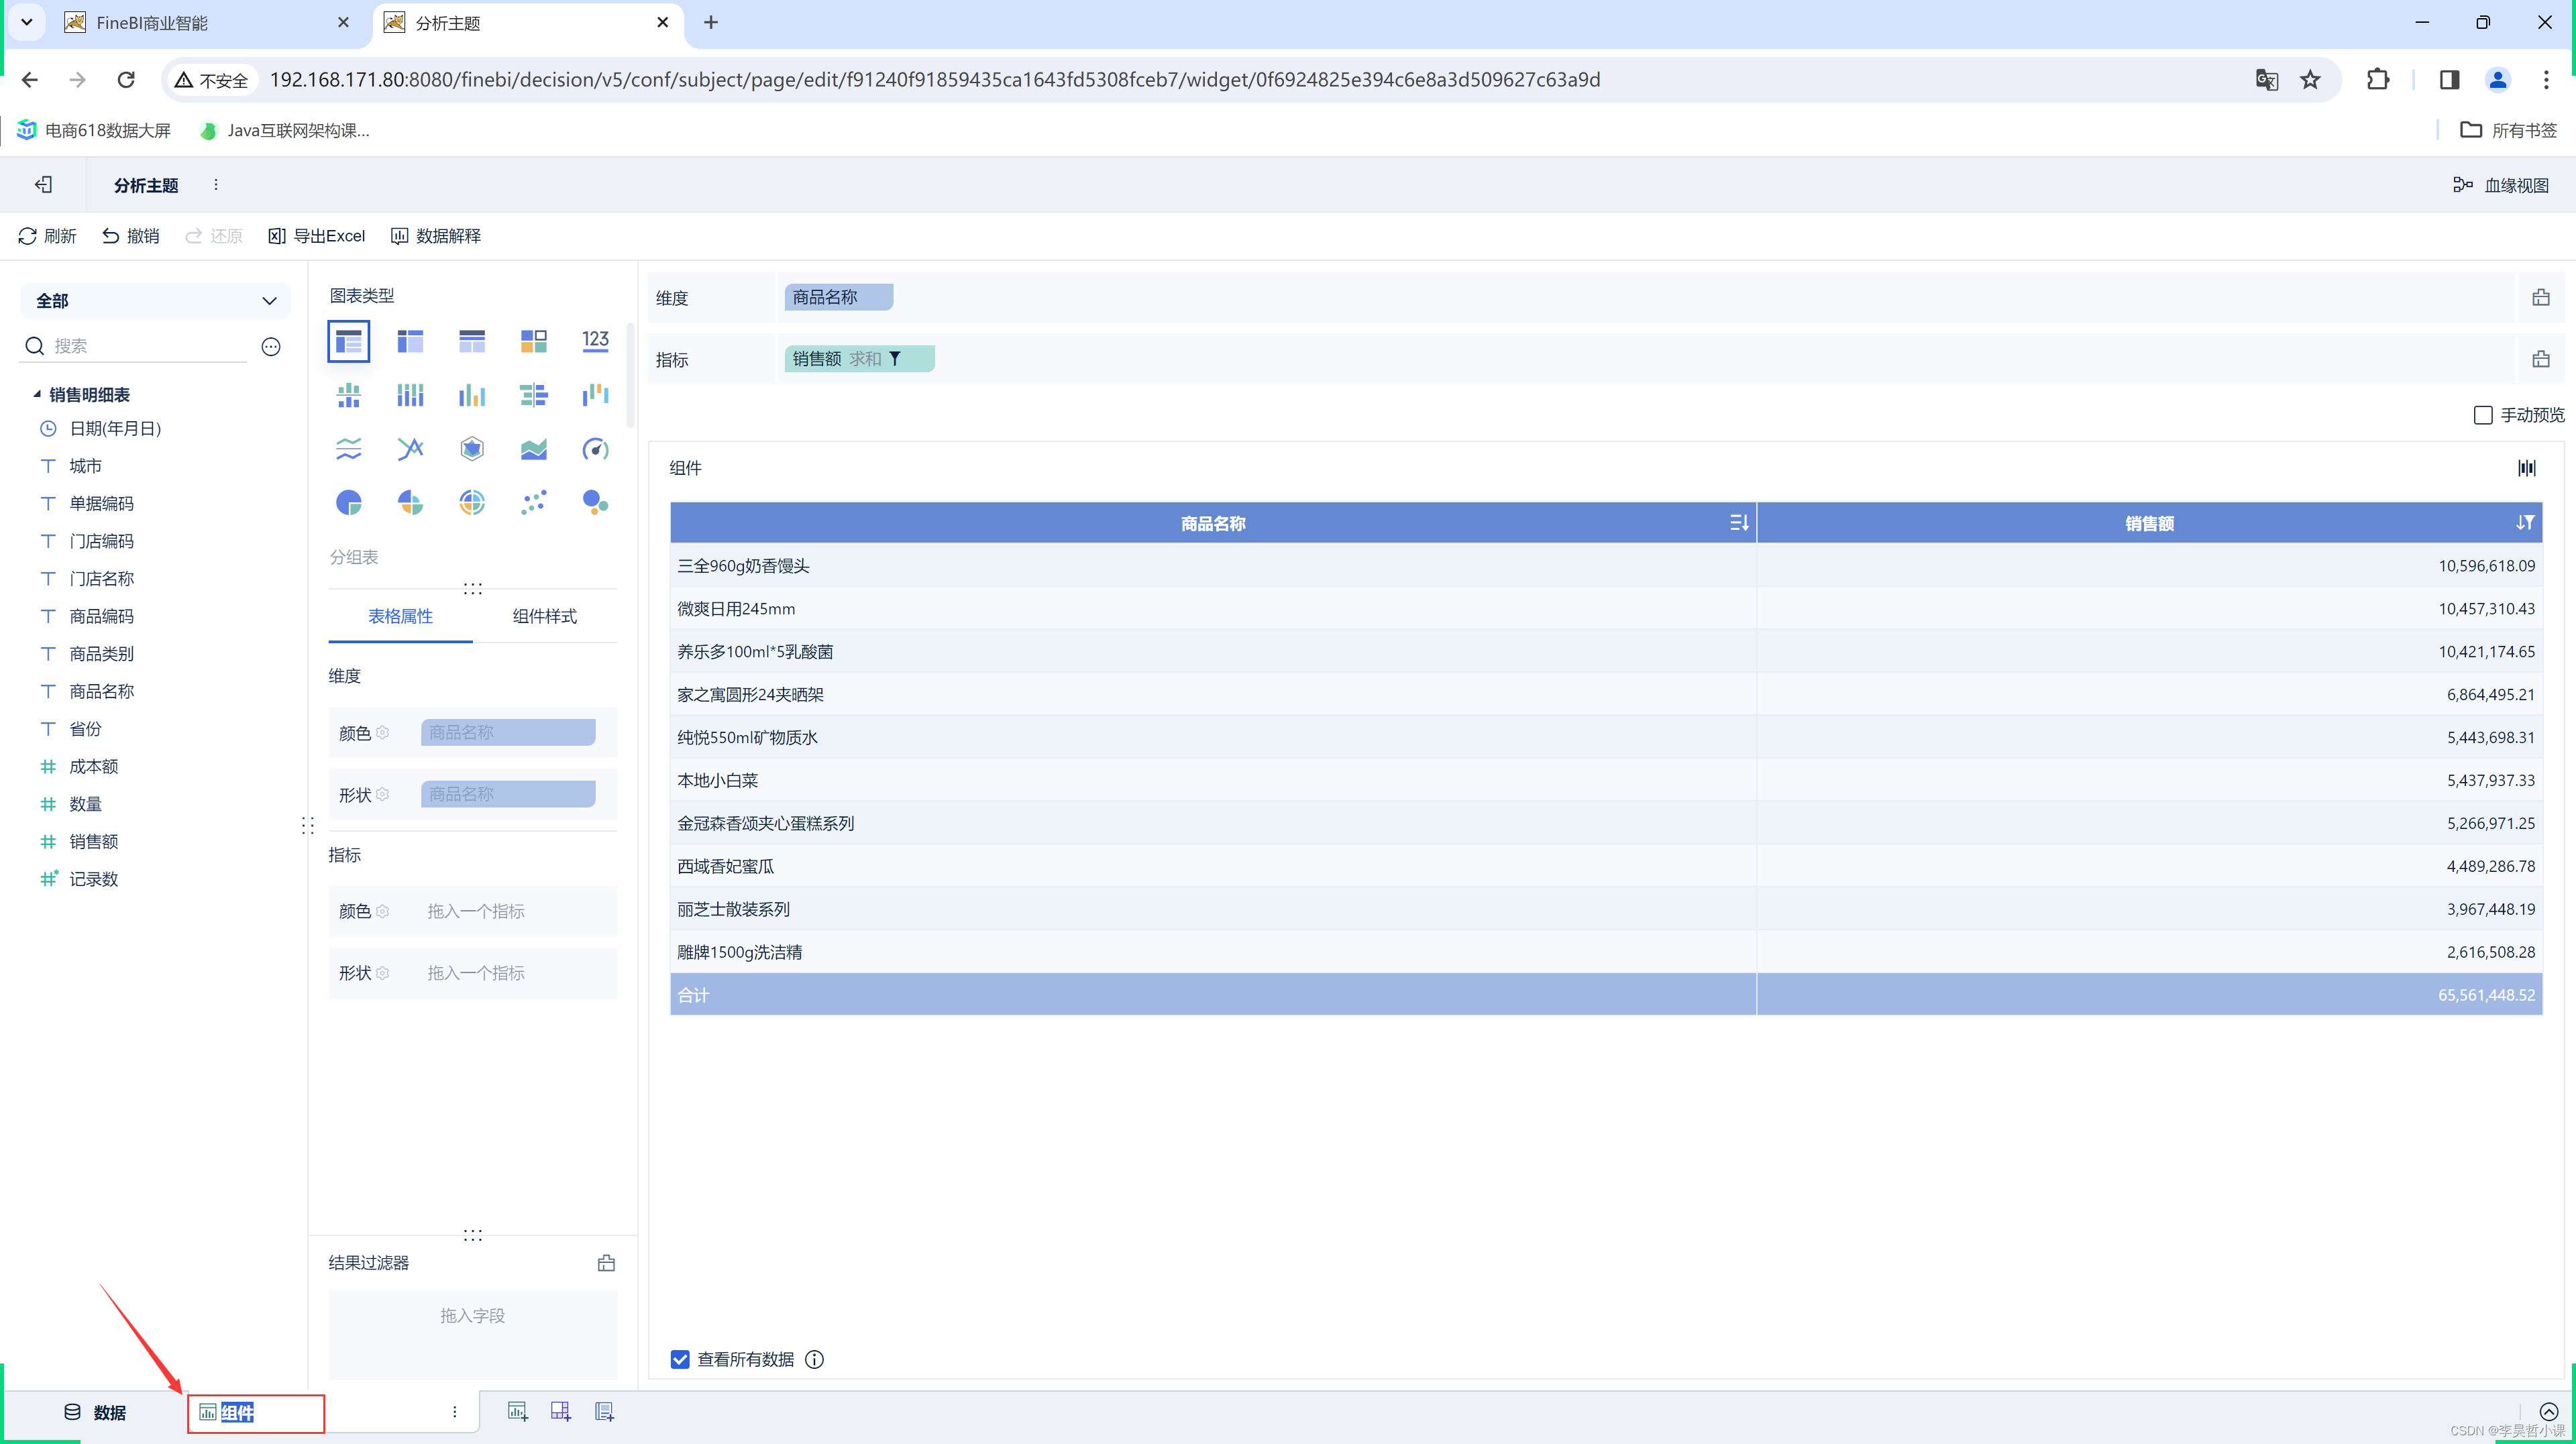
Task: Select the rose pie chart type
Action: pos(410,502)
